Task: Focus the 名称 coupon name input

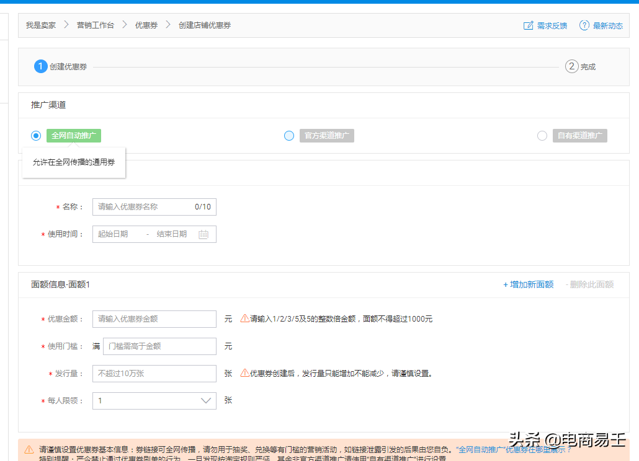Action: 154,207
